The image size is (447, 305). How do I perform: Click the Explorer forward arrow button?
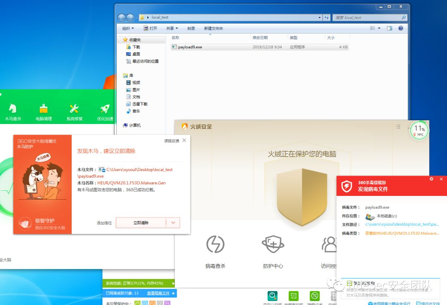130,18
